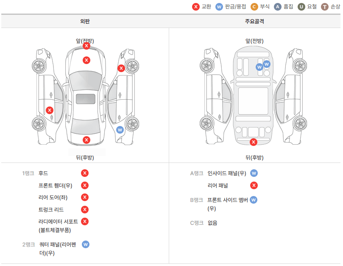Viewport: 343px width, 266px height.
Task: Click the 프론트 휀더(우) list entry
Action: [55, 185]
